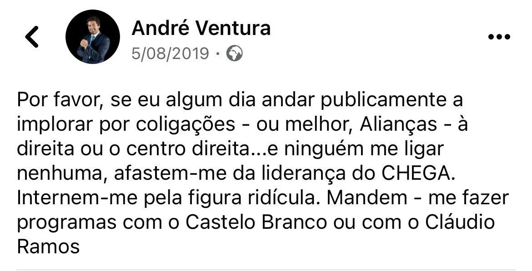Open the circular profile picture
Image resolution: width=532 pixels, height=271 pixels.
[93, 37]
